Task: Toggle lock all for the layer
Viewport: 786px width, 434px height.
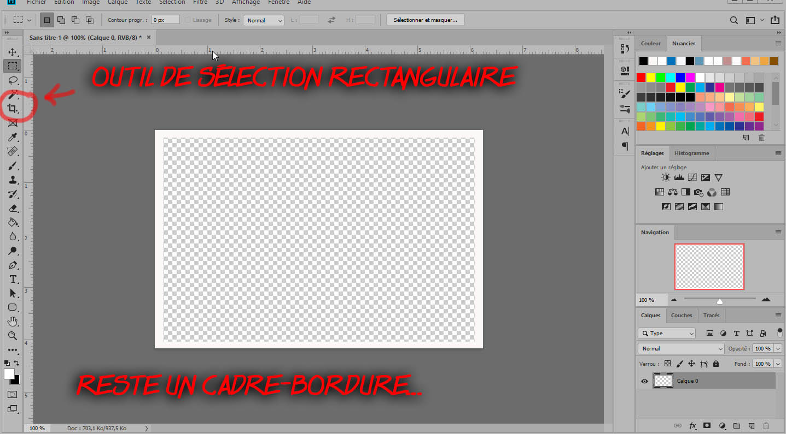Action: (715, 364)
